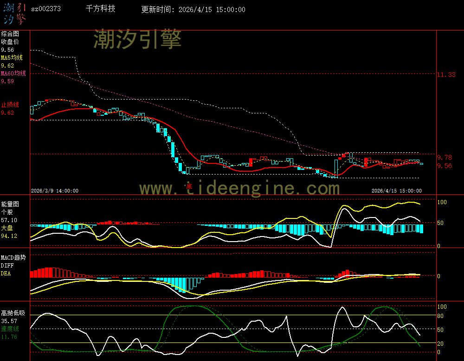Click the 2026/3/9 14:00:00 start date marker

55,191
